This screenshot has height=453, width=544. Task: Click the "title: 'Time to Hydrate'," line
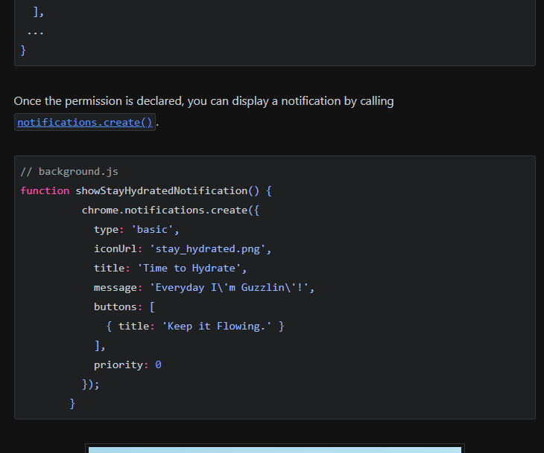pyautogui.click(x=170, y=269)
